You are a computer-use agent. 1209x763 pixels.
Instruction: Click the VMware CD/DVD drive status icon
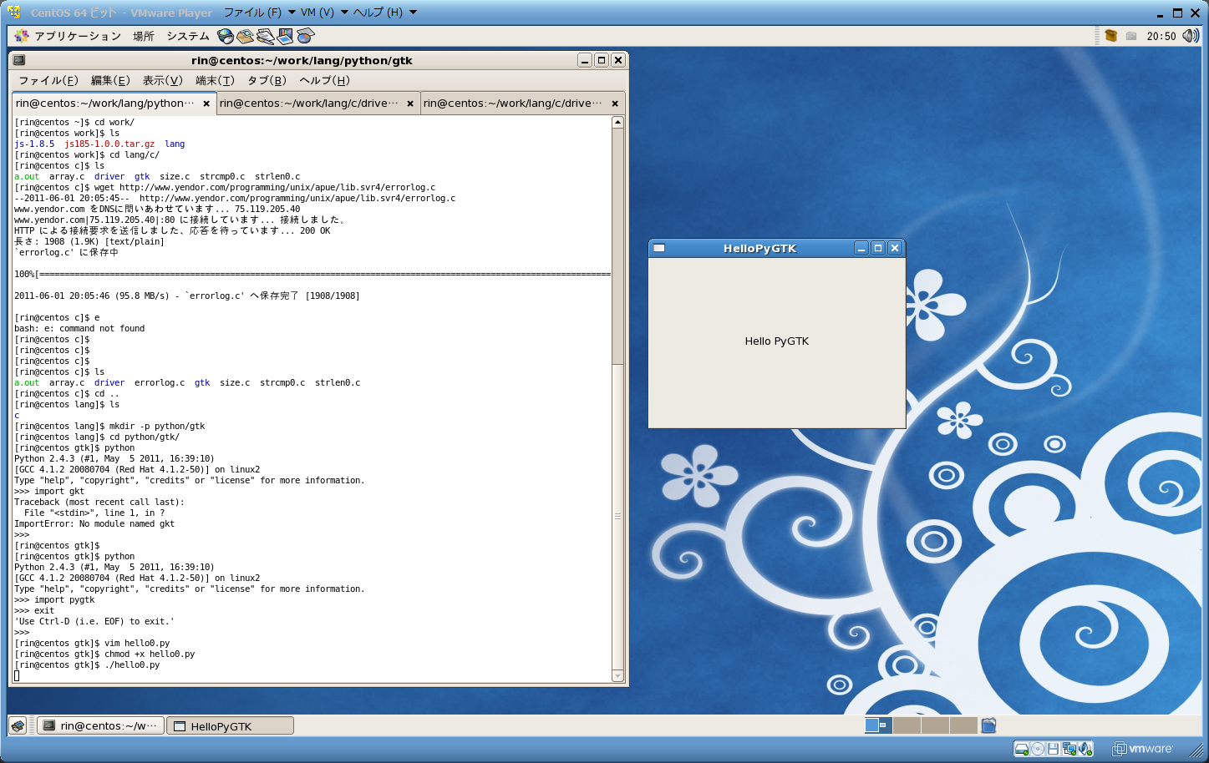(x=1038, y=749)
